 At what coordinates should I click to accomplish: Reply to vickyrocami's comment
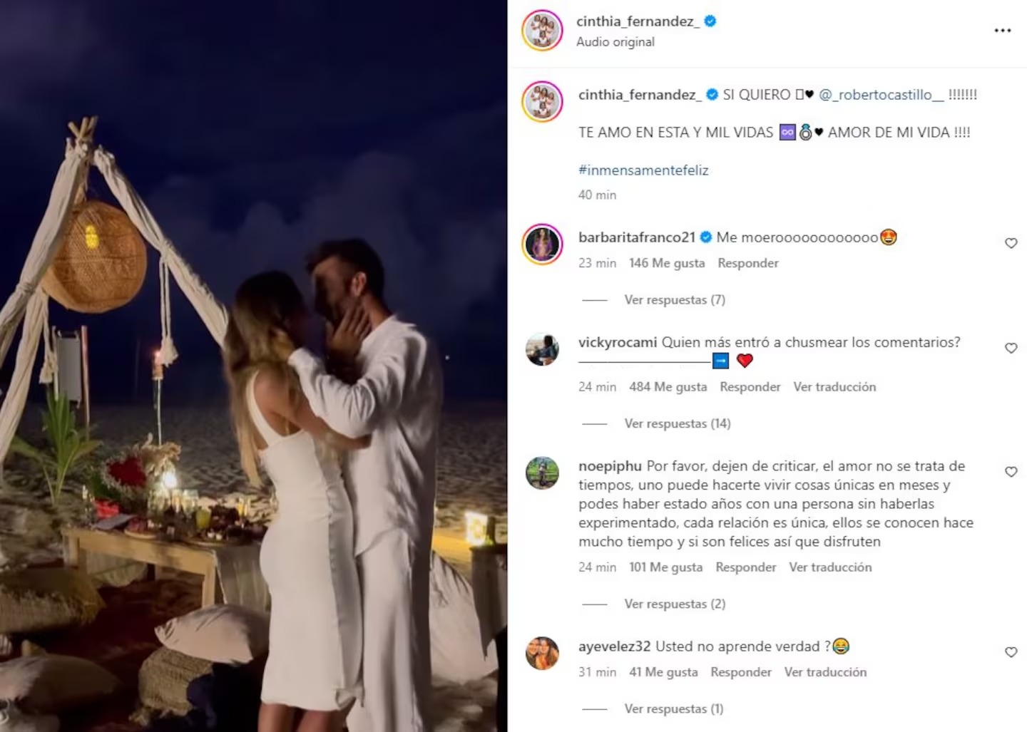[x=750, y=387]
